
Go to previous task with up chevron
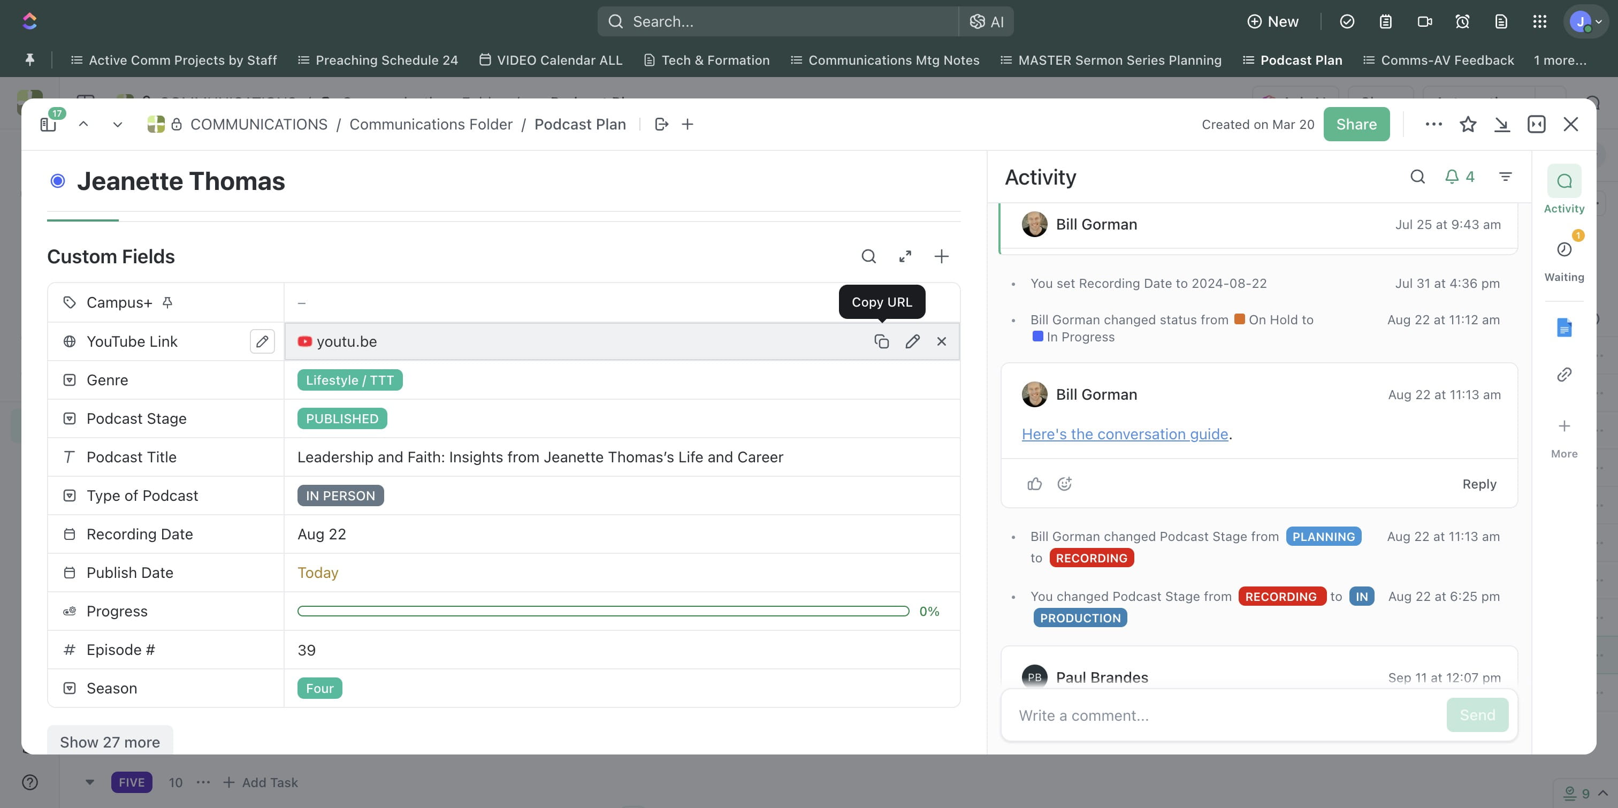(x=83, y=124)
